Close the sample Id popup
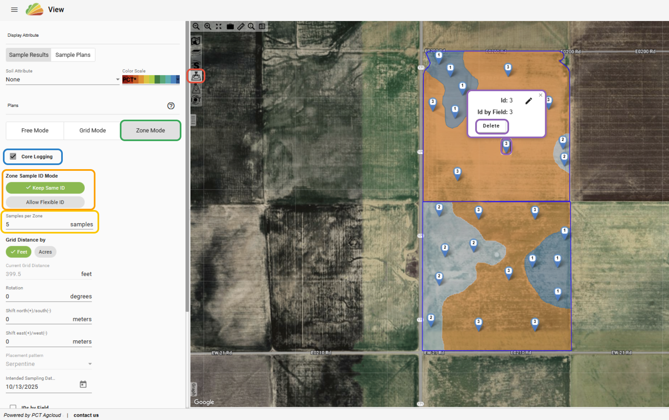Screen dimensions: 669x420 tap(540, 95)
